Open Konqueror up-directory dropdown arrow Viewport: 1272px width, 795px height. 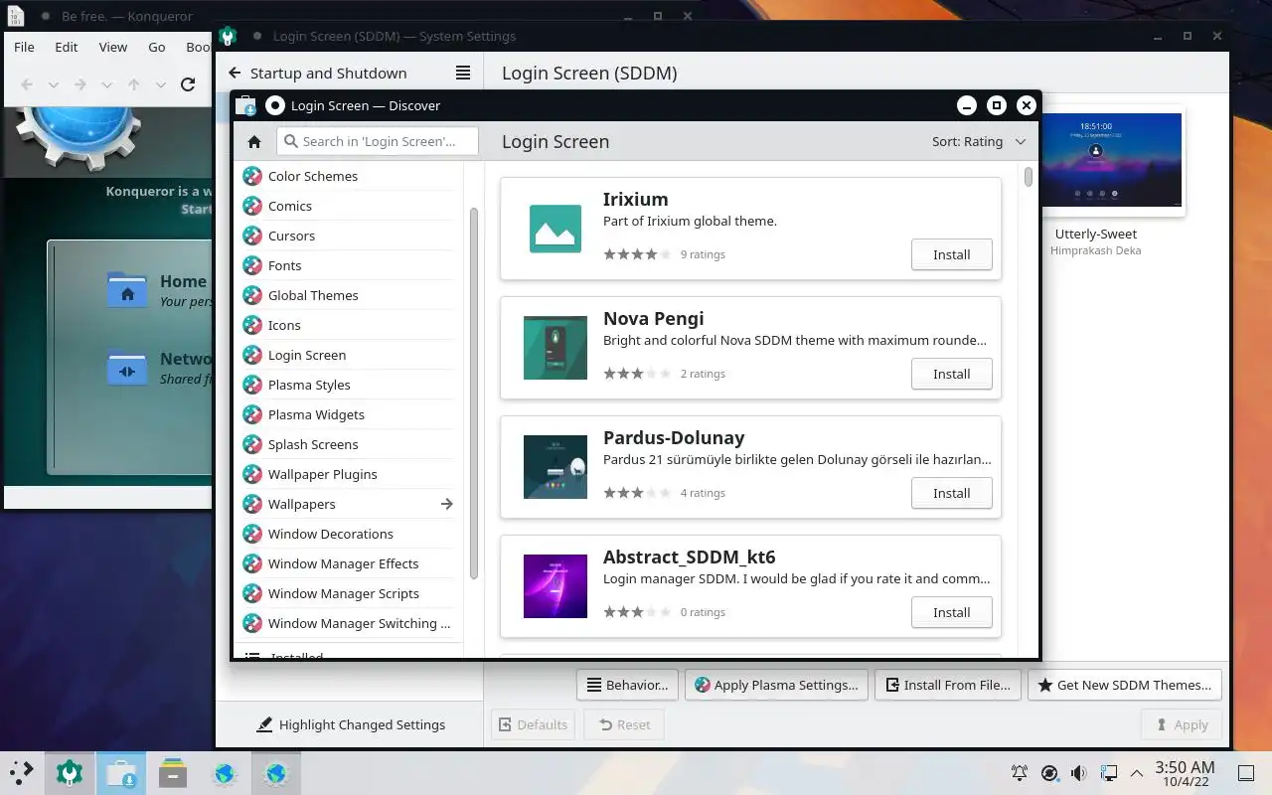click(161, 84)
